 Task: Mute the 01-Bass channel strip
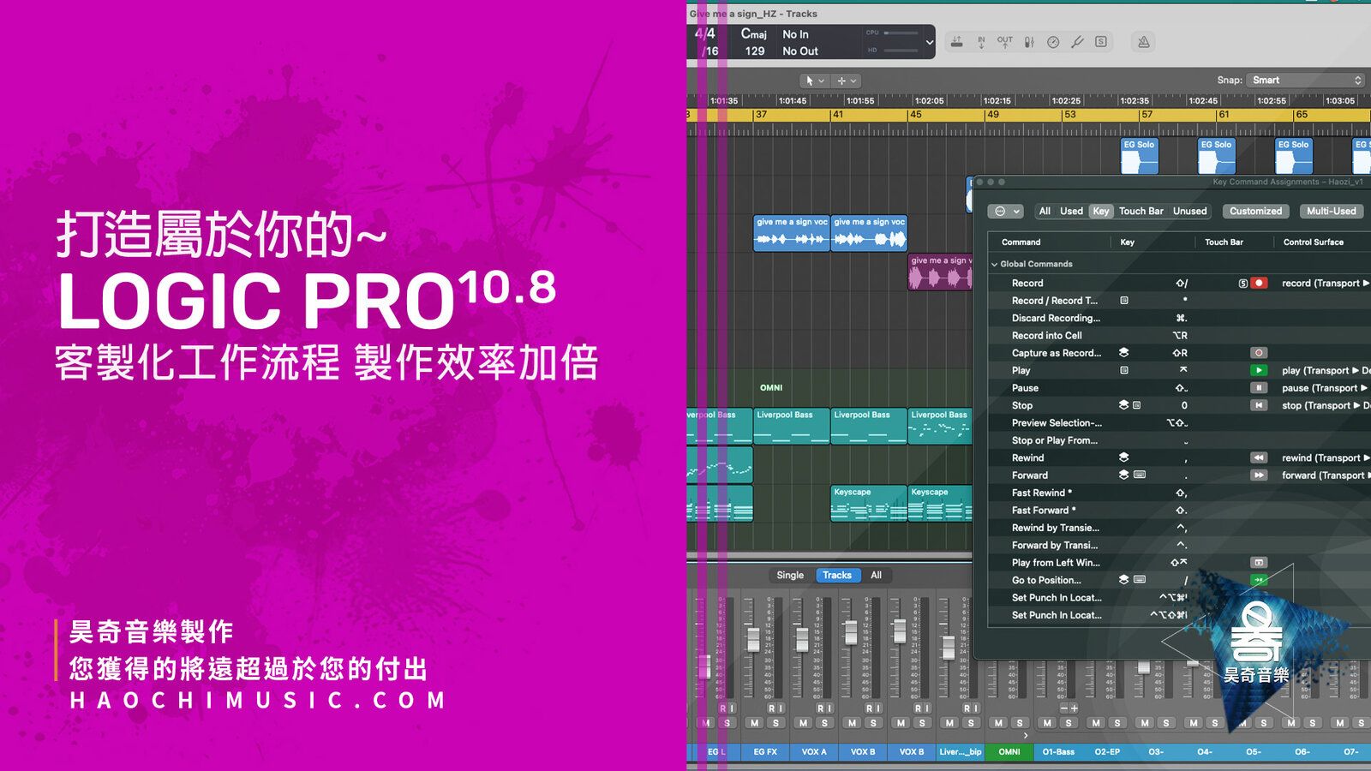pos(1047,723)
